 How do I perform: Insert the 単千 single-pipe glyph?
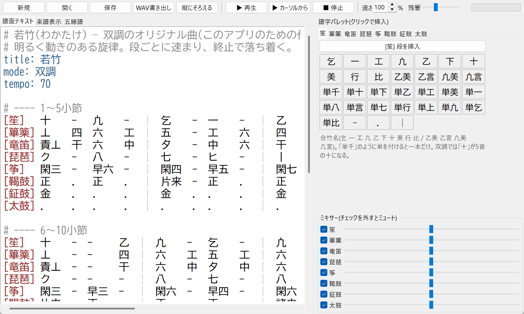click(x=331, y=92)
